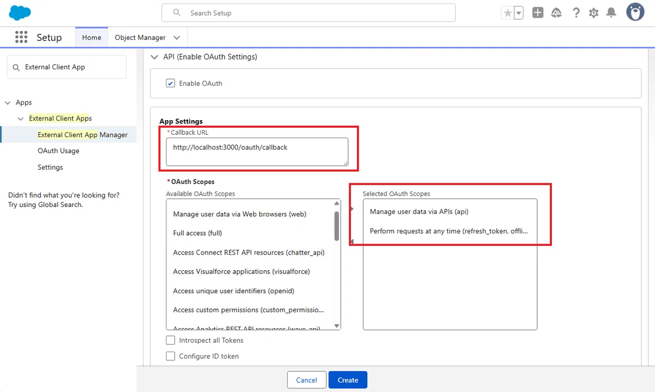The height and width of the screenshot is (392, 655).
Task: Select Access Visualforce applications scope
Action: [x=241, y=271]
